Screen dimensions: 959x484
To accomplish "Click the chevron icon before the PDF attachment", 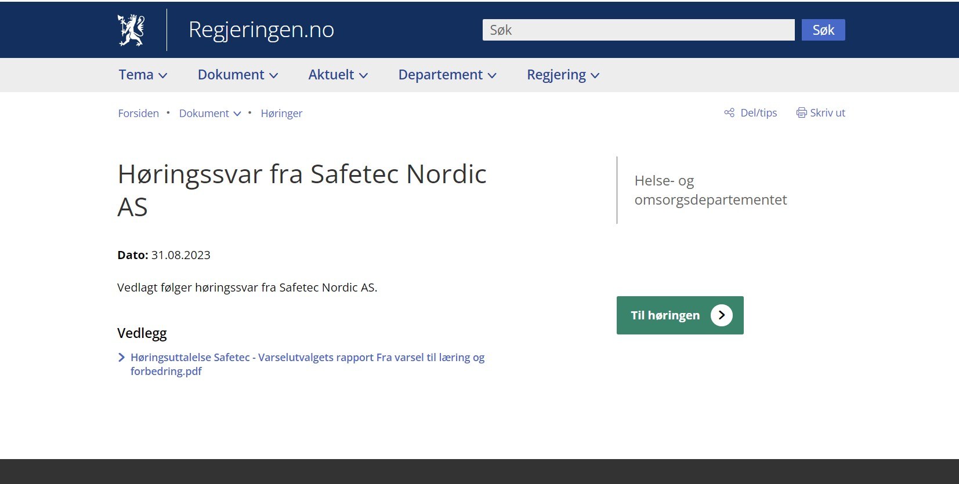I will click(x=121, y=358).
